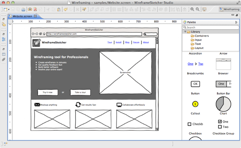Click the Tour link in mockup
Viewport: 241px width, 148px height.
tap(110, 42)
